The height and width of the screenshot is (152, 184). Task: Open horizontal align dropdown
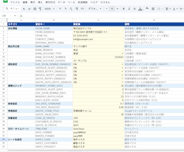168,9
